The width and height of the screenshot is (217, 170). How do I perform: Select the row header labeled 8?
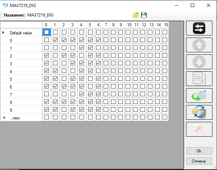click(21, 102)
